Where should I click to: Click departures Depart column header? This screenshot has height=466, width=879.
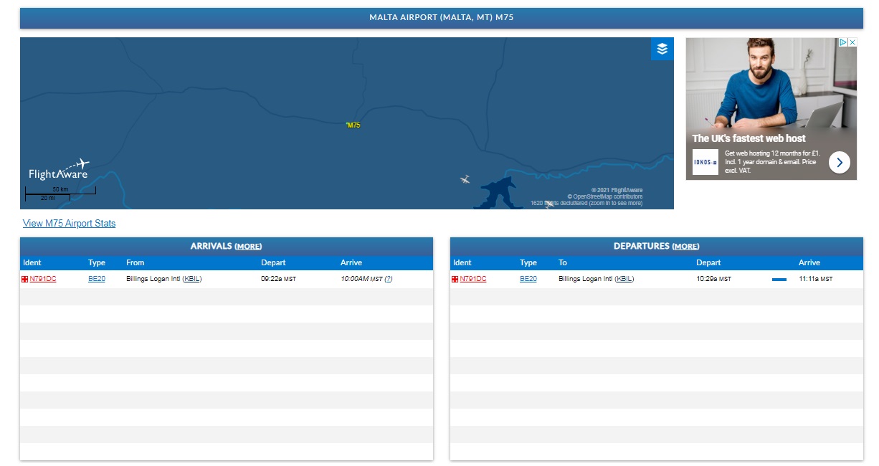[708, 262]
